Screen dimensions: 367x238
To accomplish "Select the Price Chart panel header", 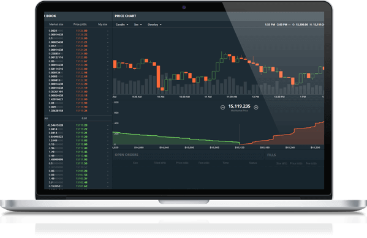I will (125, 16).
